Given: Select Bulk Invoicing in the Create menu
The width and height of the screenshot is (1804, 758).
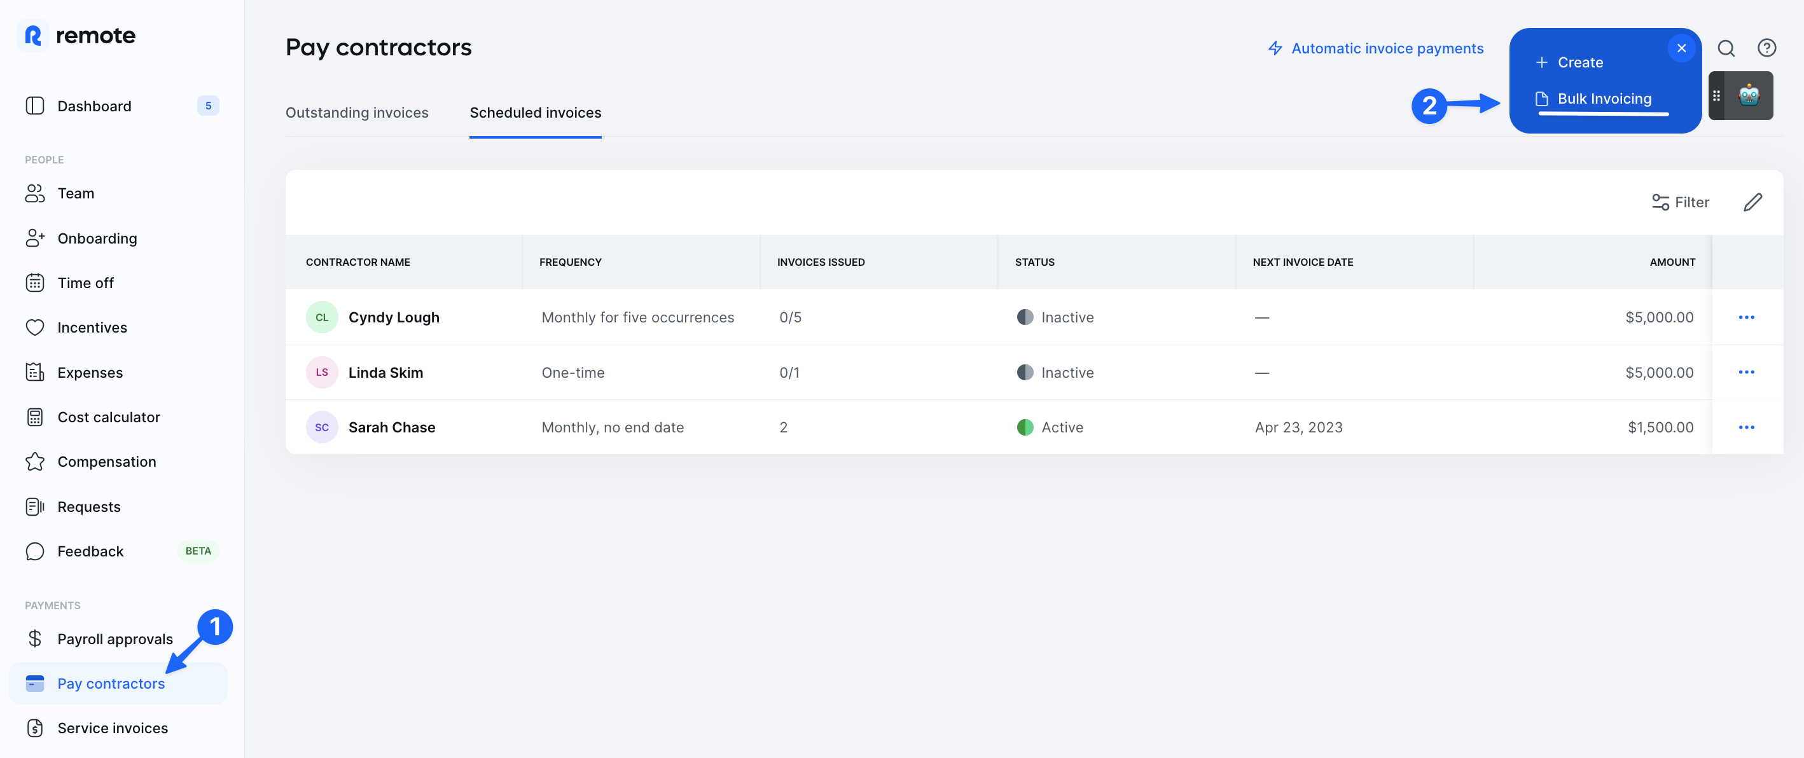Looking at the screenshot, I should coord(1604,98).
